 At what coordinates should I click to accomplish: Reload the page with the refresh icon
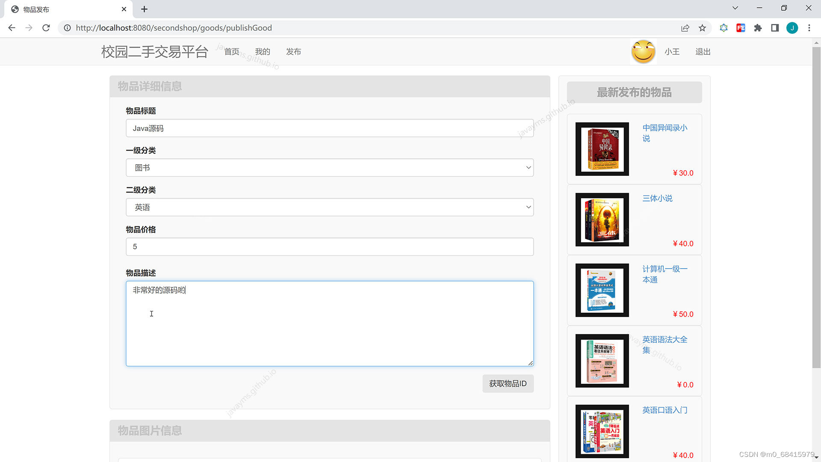click(46, 28)
